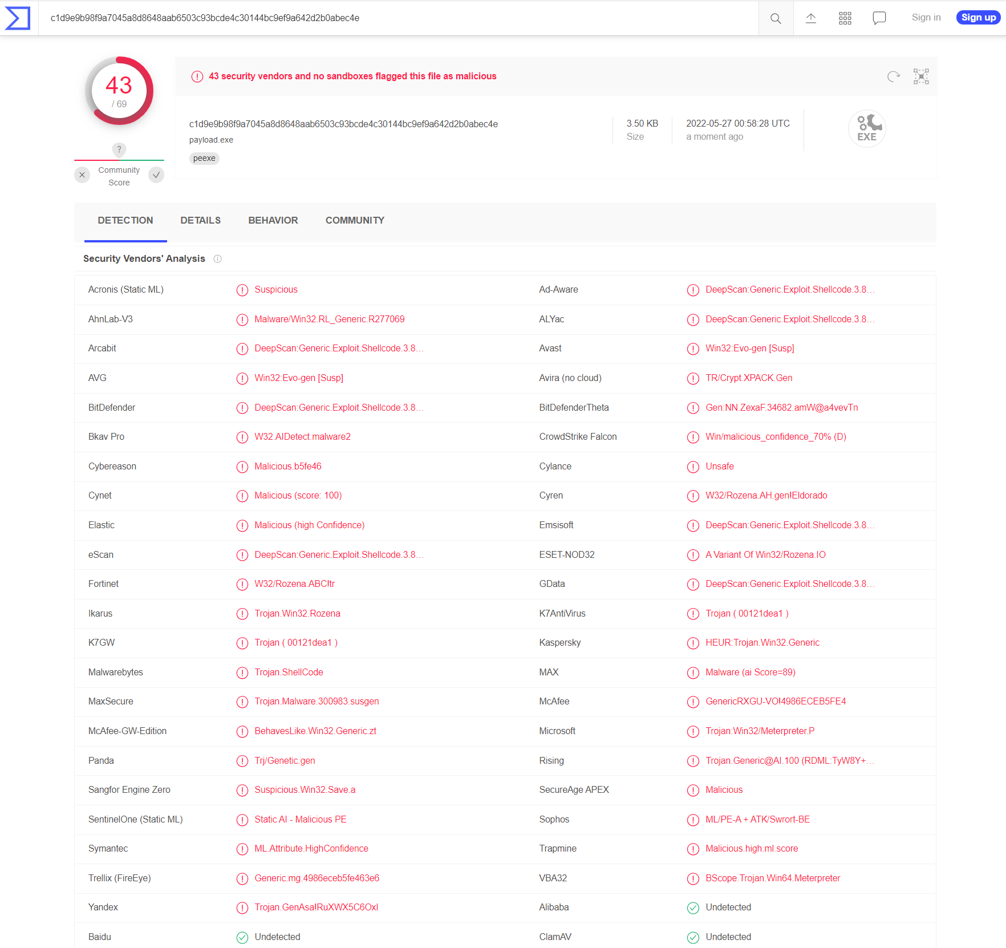This screenshot has height=948, width=1006.
Task: Click the reanalyze refresh icon
Action: tap(894, 76)
